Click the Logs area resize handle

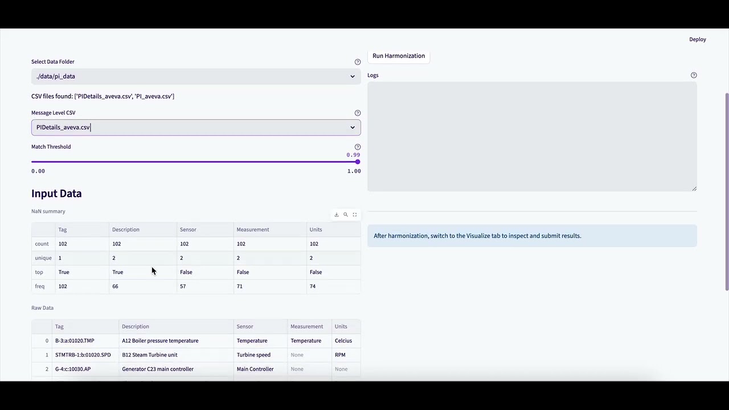tap(694, 188)
